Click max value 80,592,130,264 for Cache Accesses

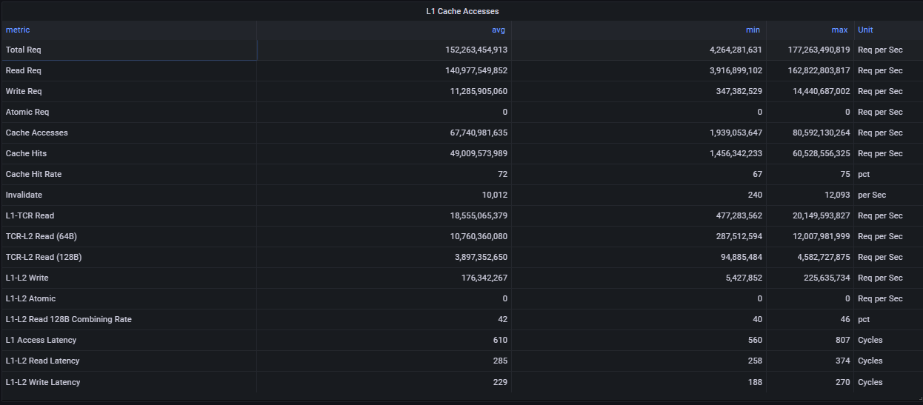(820, 133)
